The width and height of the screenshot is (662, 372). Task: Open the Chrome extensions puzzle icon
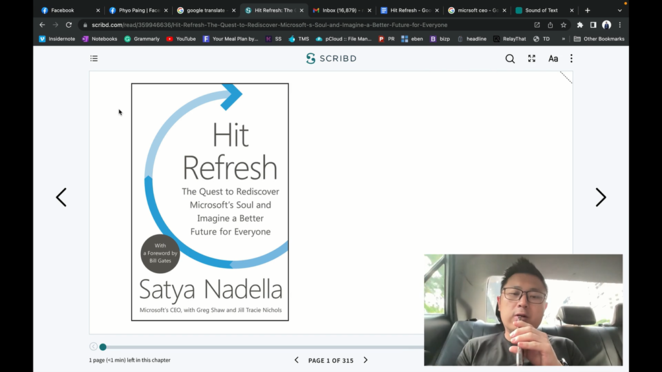(x=580, y=25)
